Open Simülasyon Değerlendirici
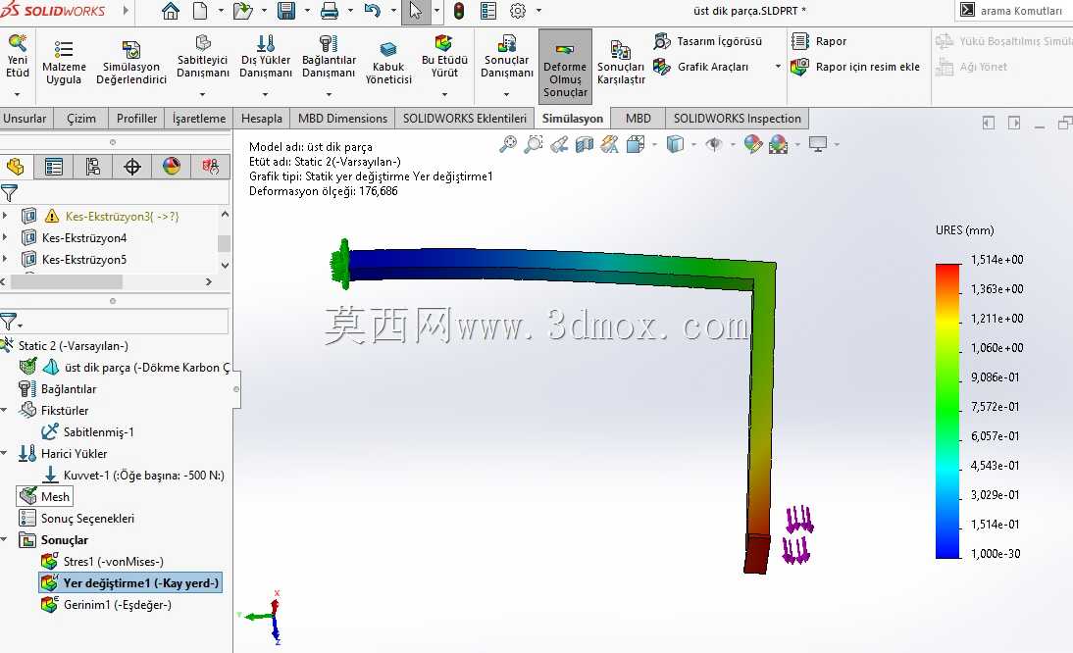 point(131,62)
